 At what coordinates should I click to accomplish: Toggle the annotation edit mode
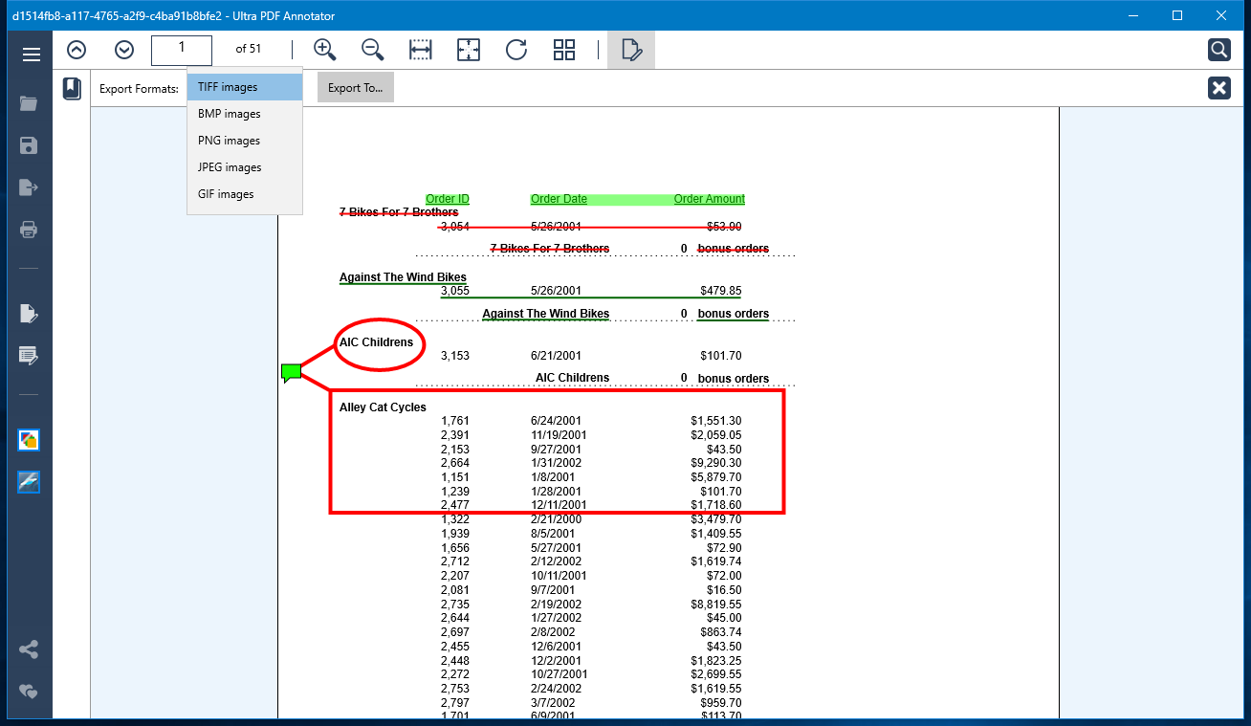pos(631,50)
